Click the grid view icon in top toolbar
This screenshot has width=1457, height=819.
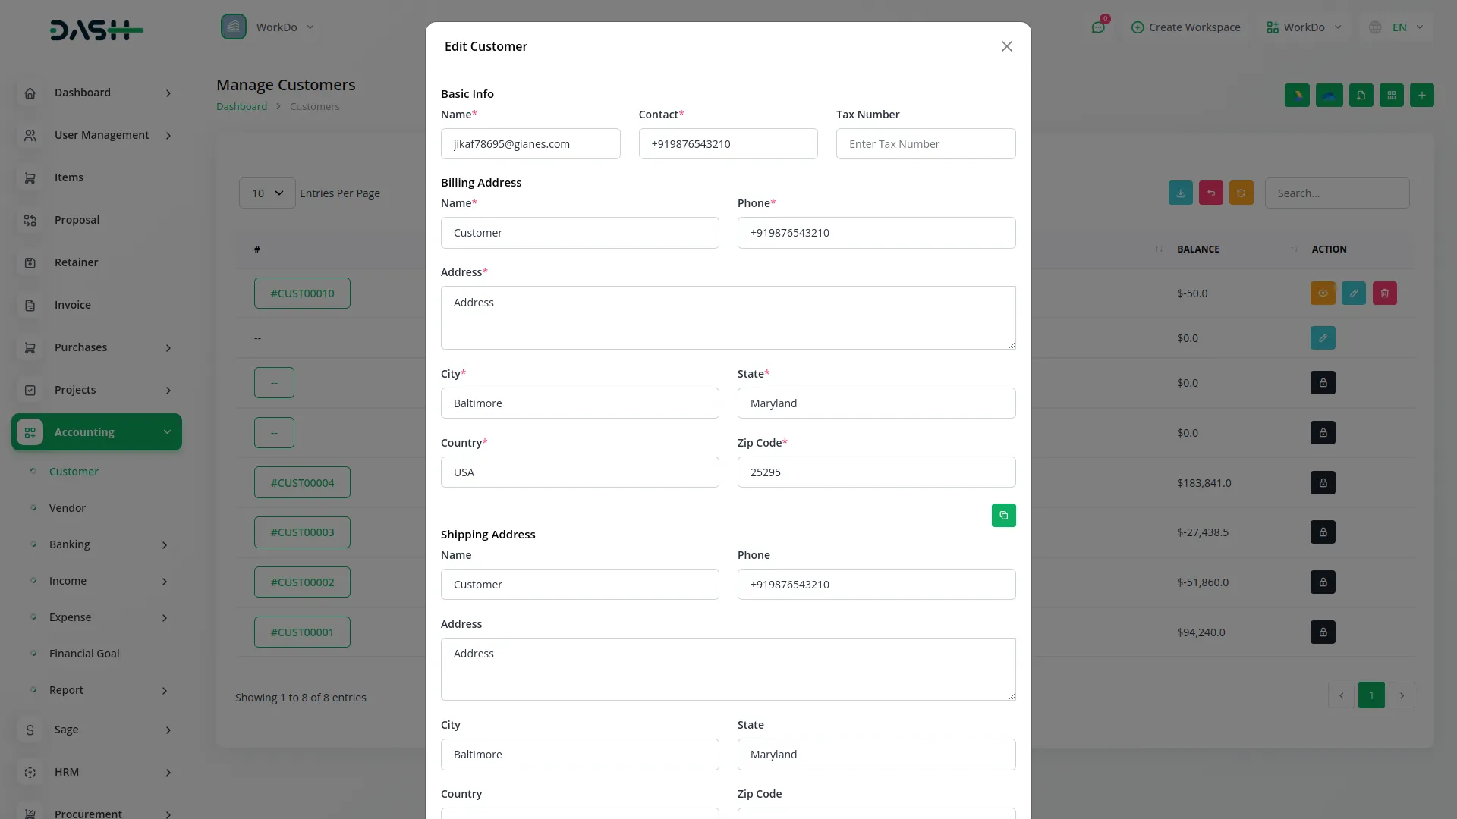point(1391,96)
